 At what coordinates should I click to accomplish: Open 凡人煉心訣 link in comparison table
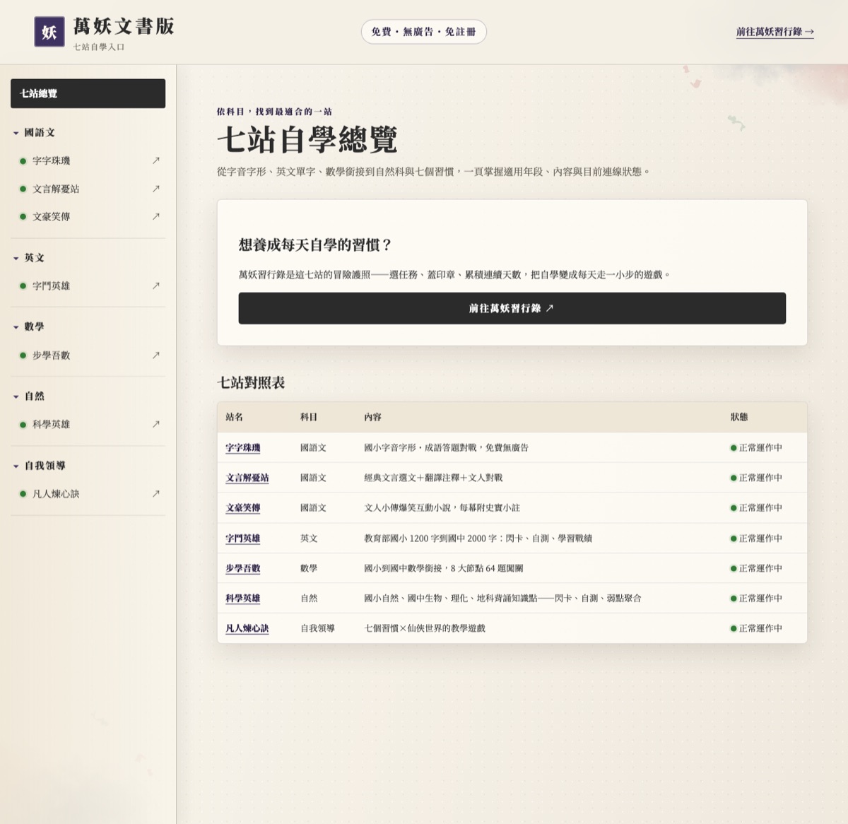tap(247, 628)
